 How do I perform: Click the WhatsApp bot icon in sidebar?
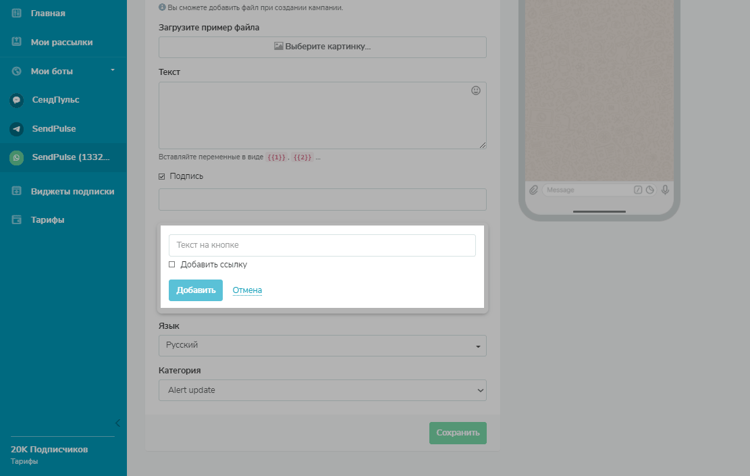(x=17, y=158)
